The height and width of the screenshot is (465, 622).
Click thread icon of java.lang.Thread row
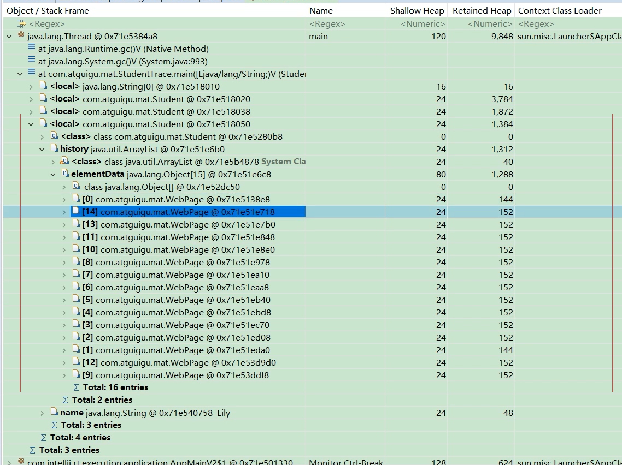coord(21,35)
